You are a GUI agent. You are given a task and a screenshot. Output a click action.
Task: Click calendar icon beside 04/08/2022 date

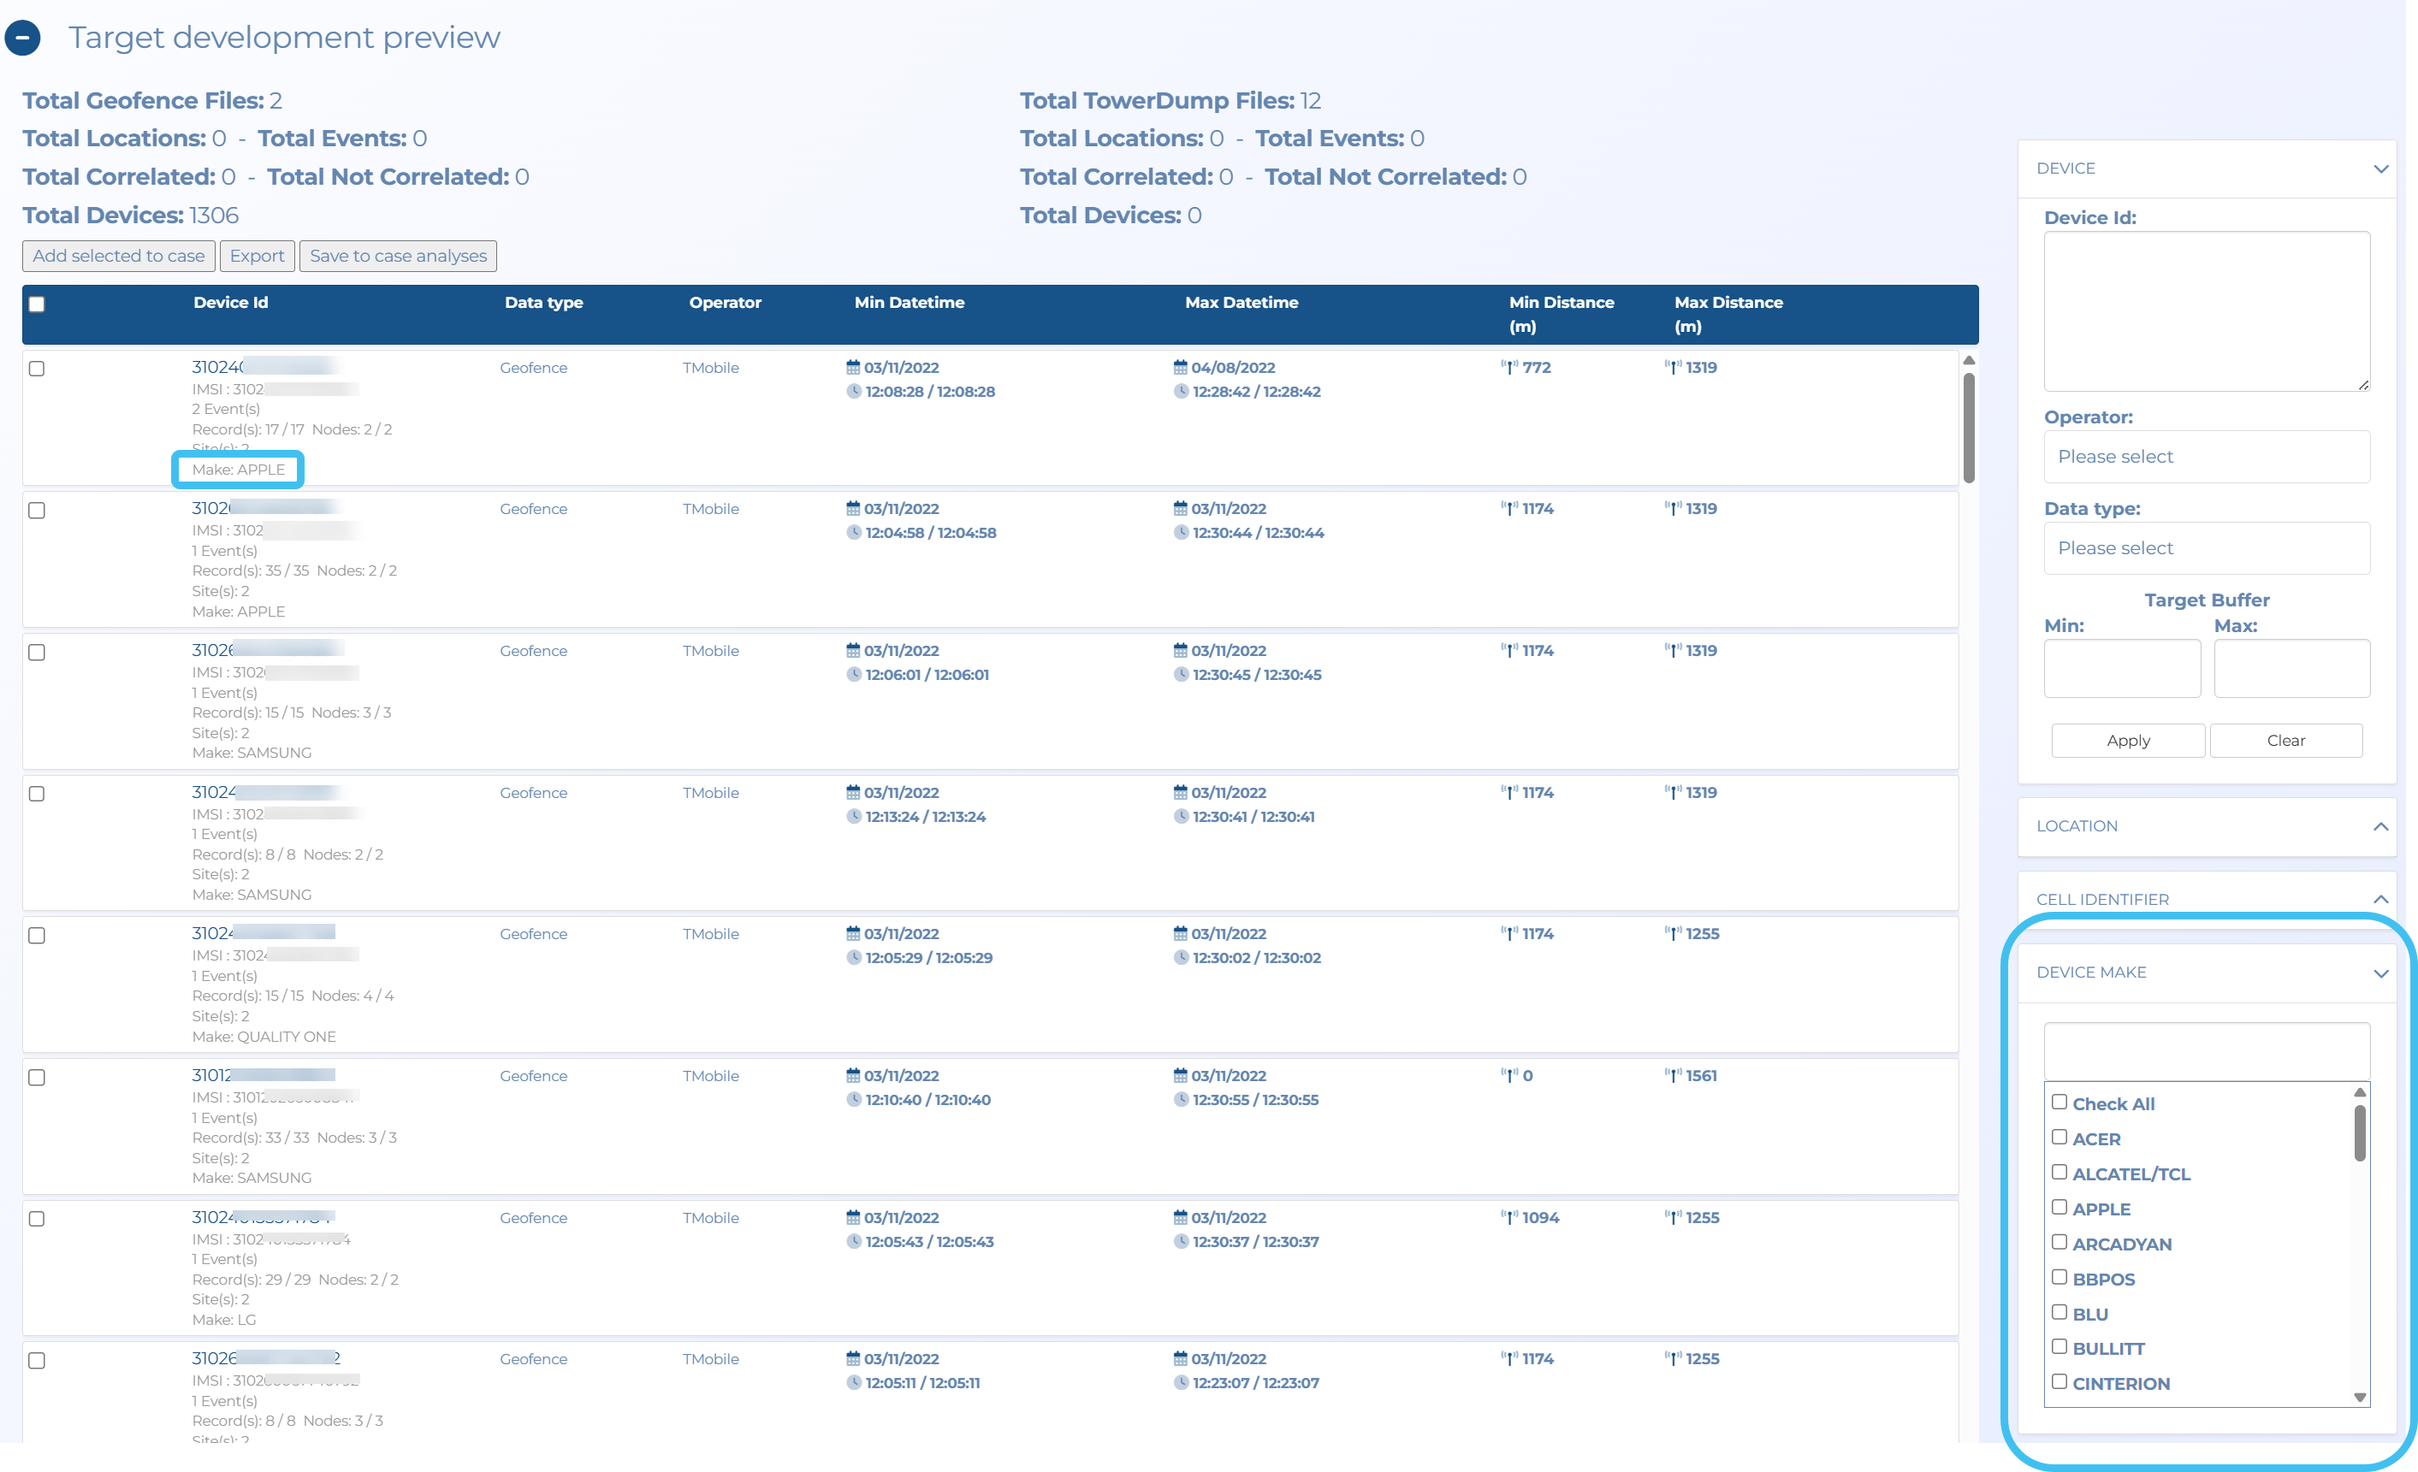pos(1180,368)
